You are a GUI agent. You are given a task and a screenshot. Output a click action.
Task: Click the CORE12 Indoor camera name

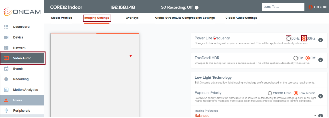[x=66, y=7]
